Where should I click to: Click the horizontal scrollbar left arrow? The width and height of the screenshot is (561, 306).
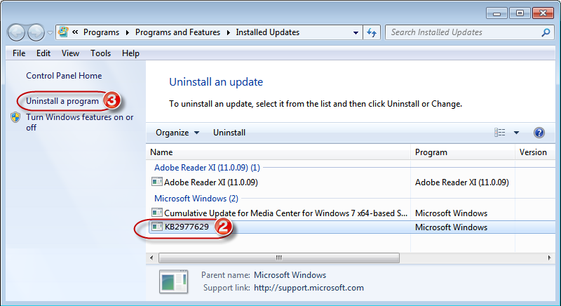tap(151, 258)
